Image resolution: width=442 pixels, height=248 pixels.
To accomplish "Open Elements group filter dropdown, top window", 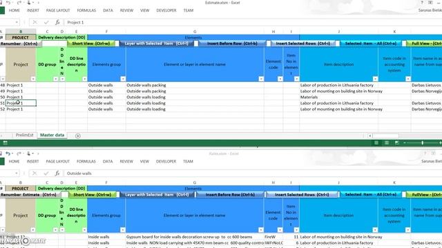I will [123, 79].
